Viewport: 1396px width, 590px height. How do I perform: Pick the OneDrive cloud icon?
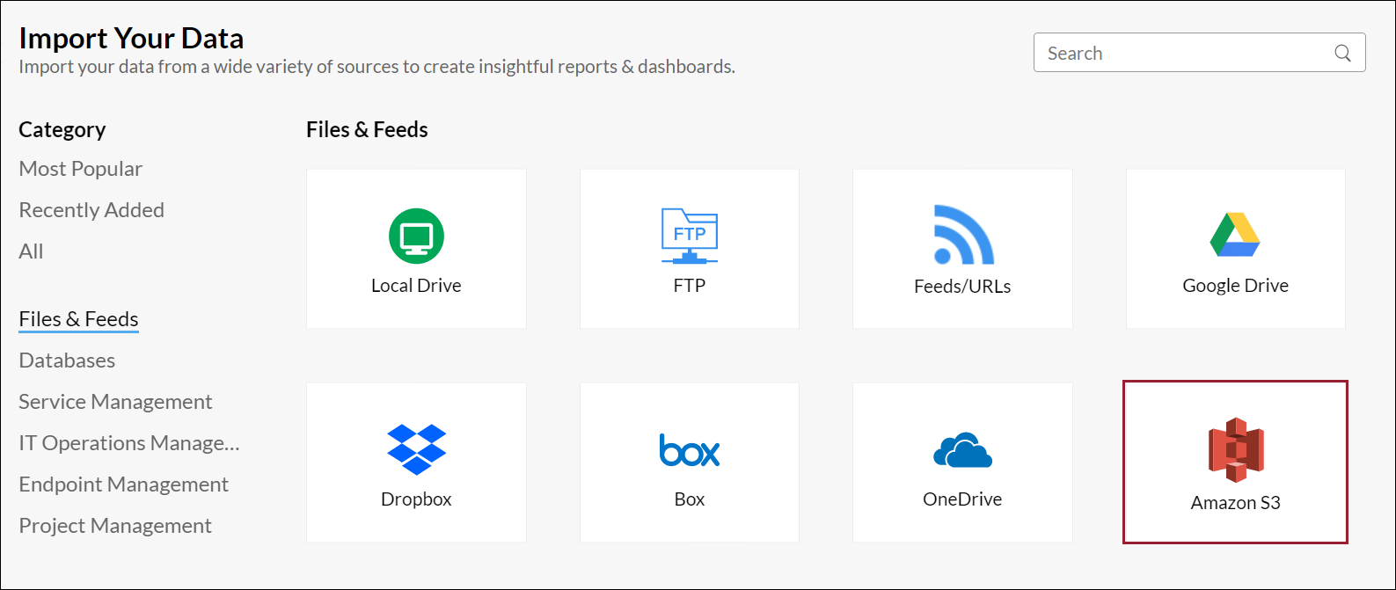pos(963,449)
